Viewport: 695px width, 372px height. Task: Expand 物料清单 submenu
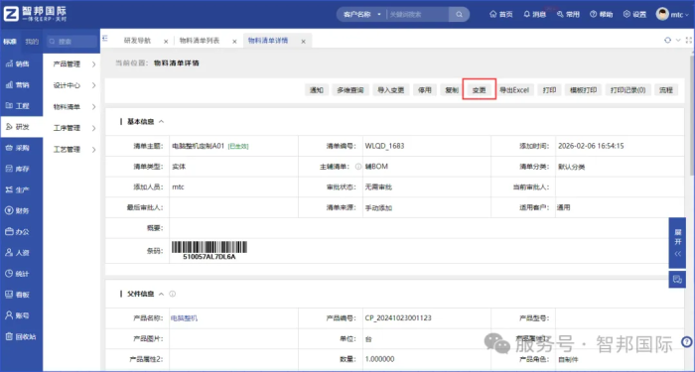pyautogui.click(x=74, y=107)
